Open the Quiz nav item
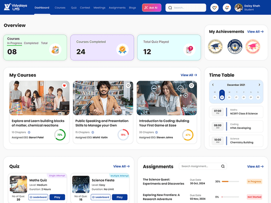 [x=74, y=8]
